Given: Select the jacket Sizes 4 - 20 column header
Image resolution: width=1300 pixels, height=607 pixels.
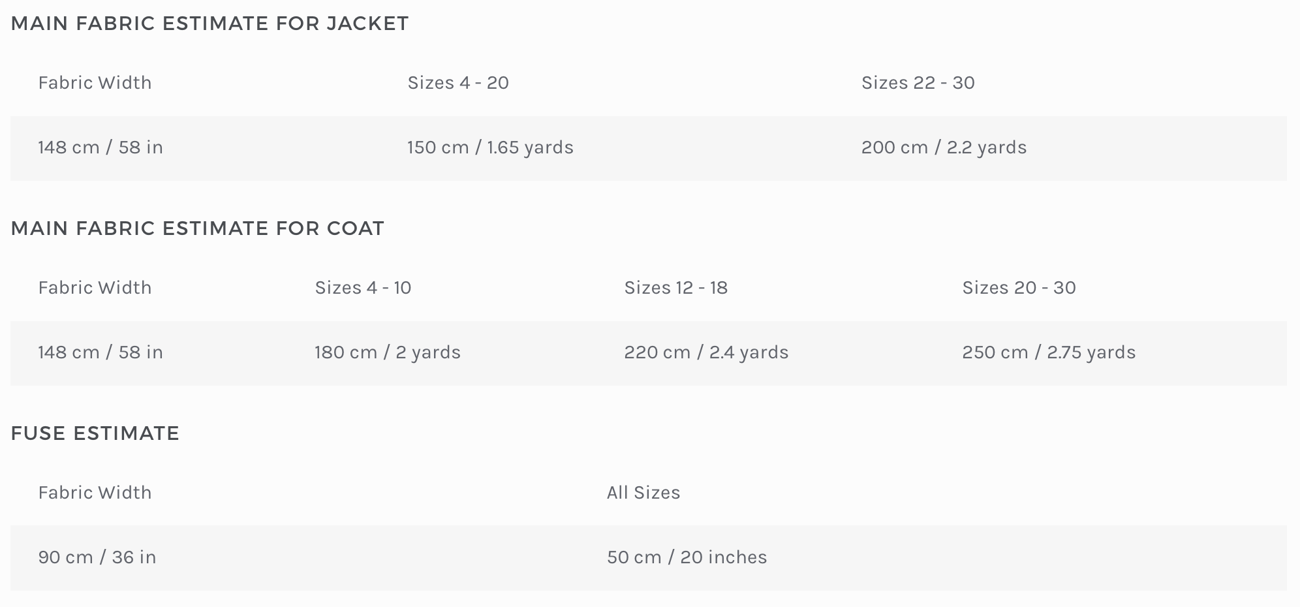Looking at the screenshot, I should click(x=458, y=83).
